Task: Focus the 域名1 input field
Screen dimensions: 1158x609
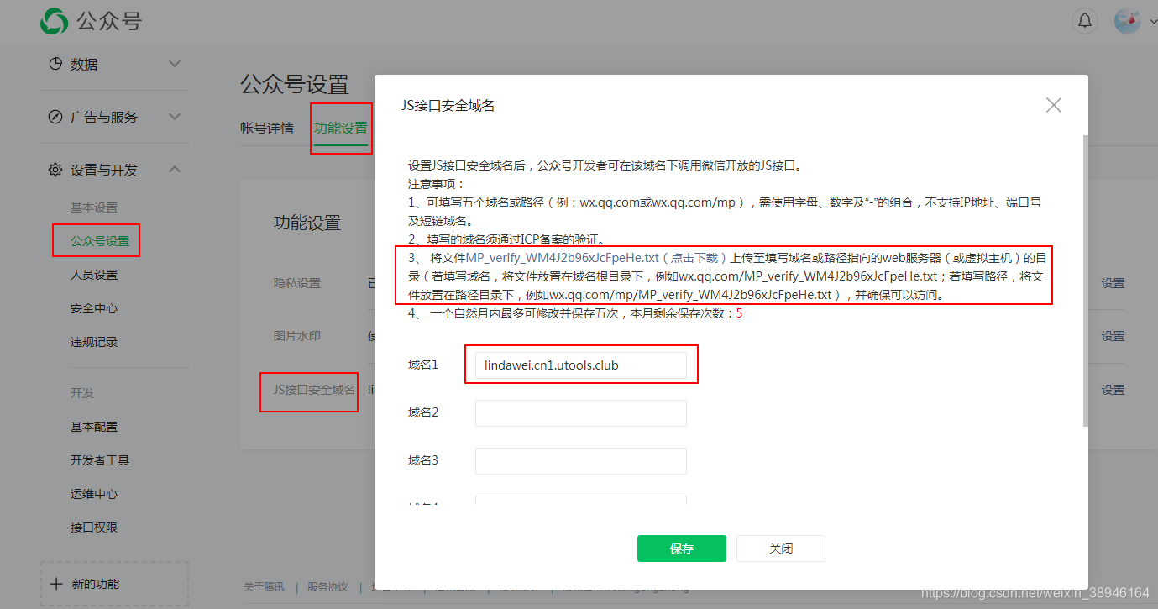Action: click(x=581, y=365)
